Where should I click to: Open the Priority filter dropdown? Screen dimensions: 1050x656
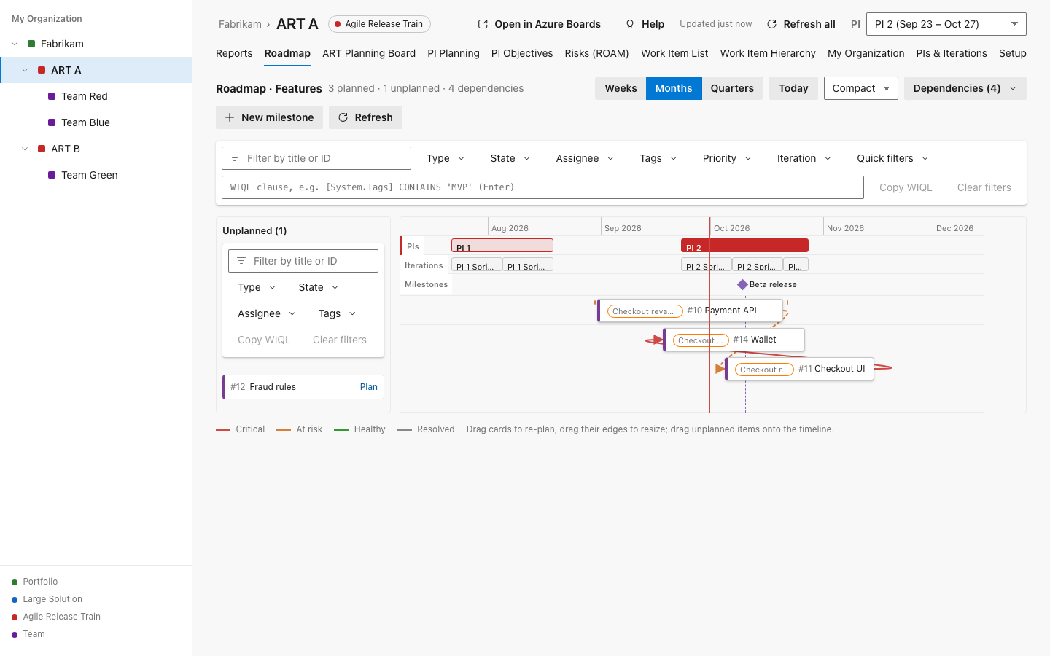coord(726,158)
